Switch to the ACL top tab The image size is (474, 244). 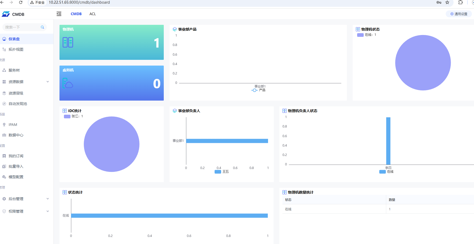[x=92, y=14]
